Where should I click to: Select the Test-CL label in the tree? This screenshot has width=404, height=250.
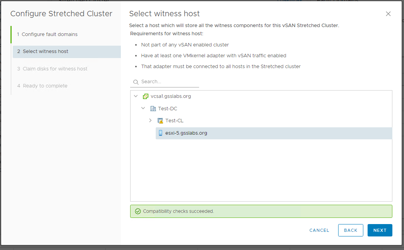pos(174,121)
